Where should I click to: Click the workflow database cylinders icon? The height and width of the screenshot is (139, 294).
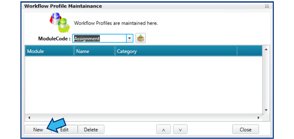60,22
